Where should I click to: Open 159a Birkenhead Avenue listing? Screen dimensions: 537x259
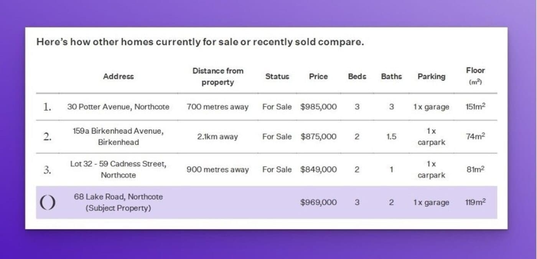[x=118, y=137]
